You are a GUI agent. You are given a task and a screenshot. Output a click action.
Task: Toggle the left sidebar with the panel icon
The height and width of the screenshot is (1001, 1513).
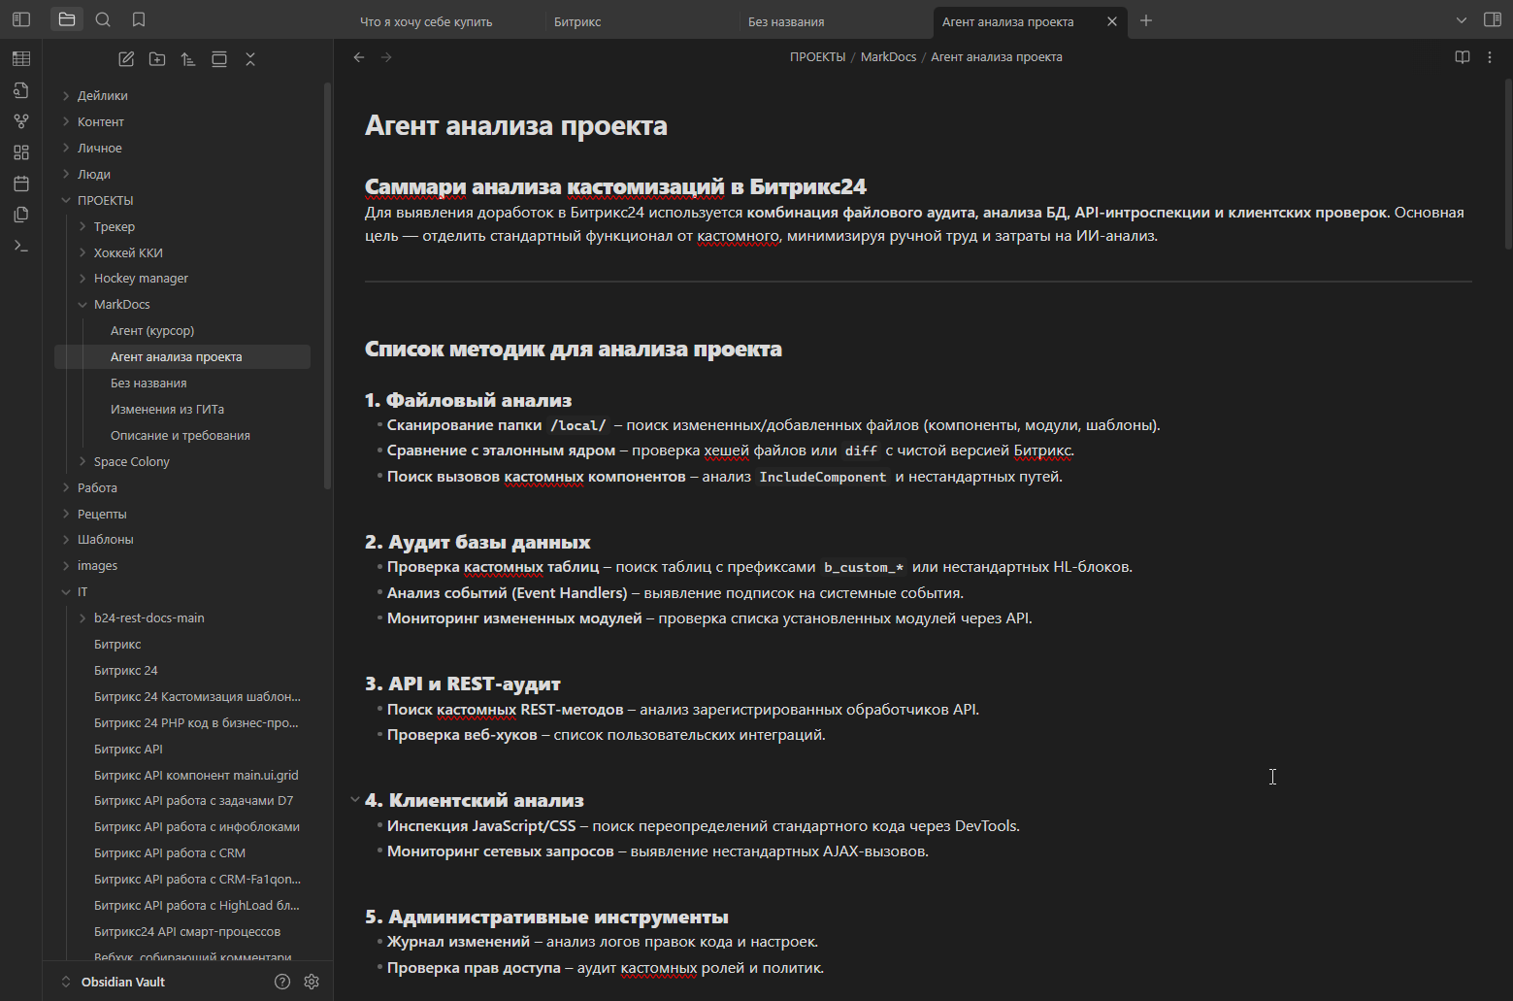tap(20, 18)
